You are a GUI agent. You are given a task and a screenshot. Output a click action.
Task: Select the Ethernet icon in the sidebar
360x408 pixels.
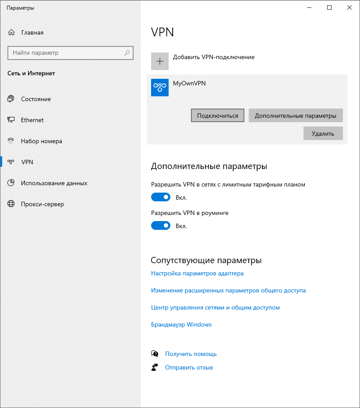pos(11,120)
